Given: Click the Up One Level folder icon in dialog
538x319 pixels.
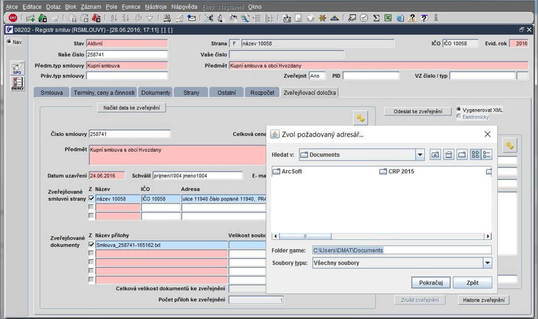Looking at the screenshot, I should coord(435,154).
